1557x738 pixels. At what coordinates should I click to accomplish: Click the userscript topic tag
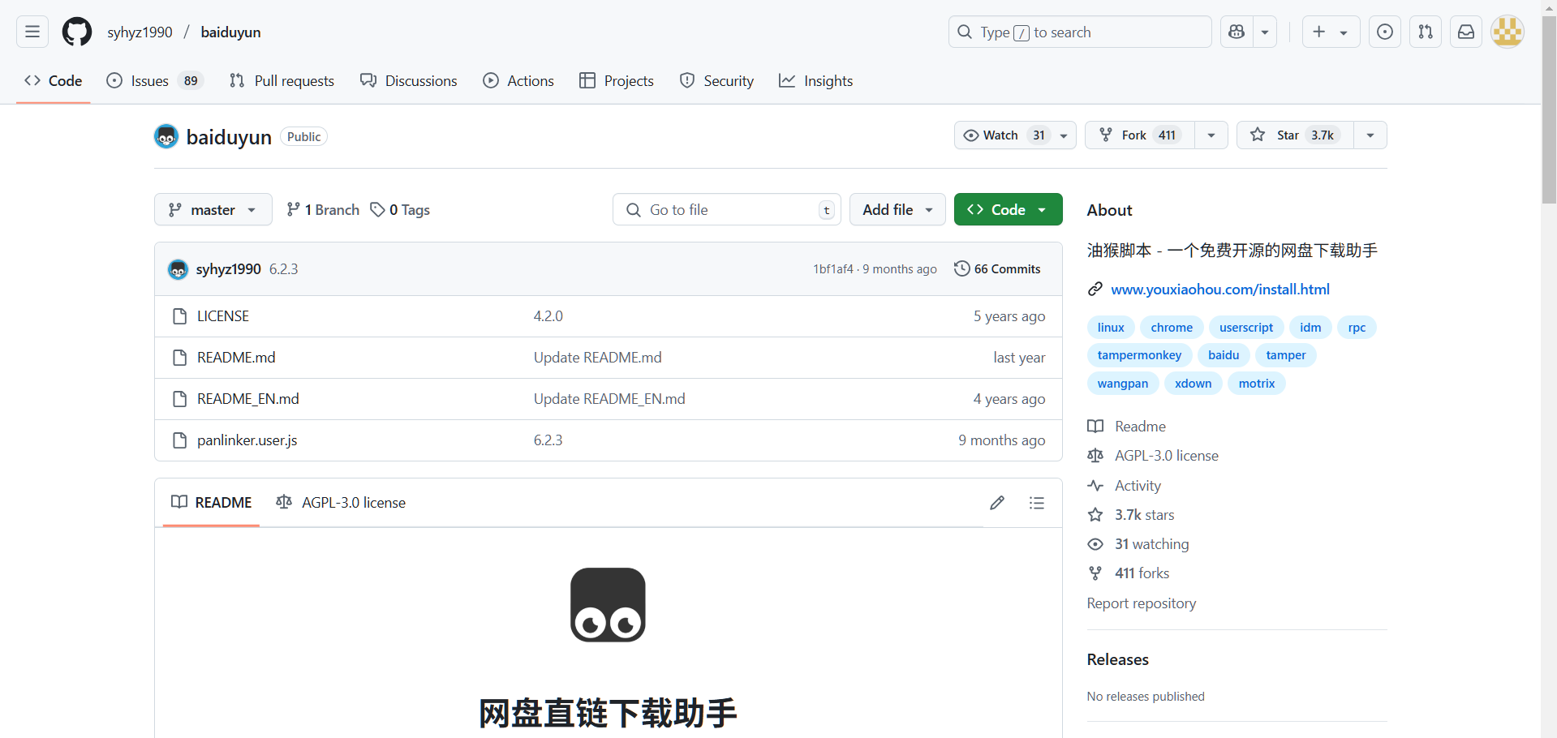(1246, 328)
